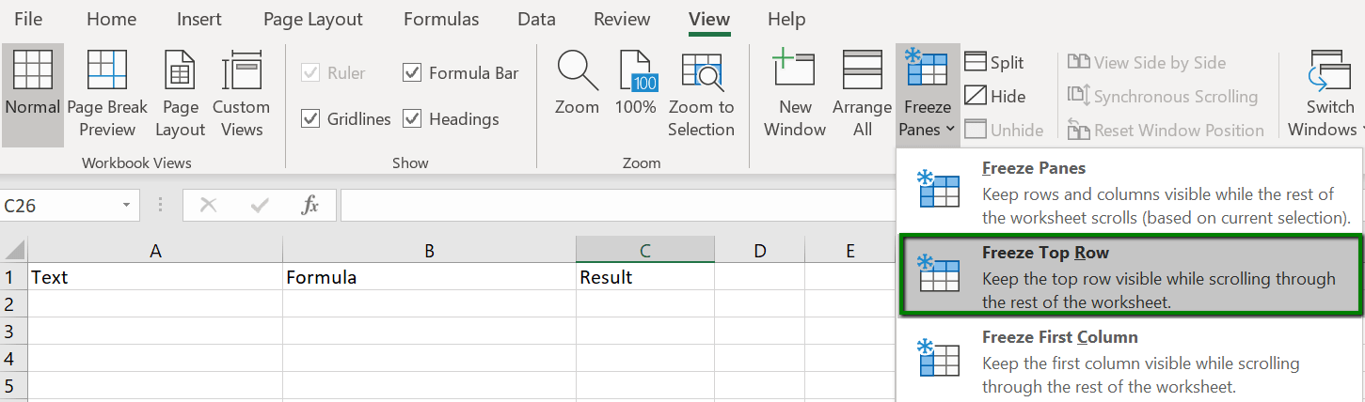Screen dimensions: 1365x402
Task: Click Arrange All windows
Action: (862, 94)
